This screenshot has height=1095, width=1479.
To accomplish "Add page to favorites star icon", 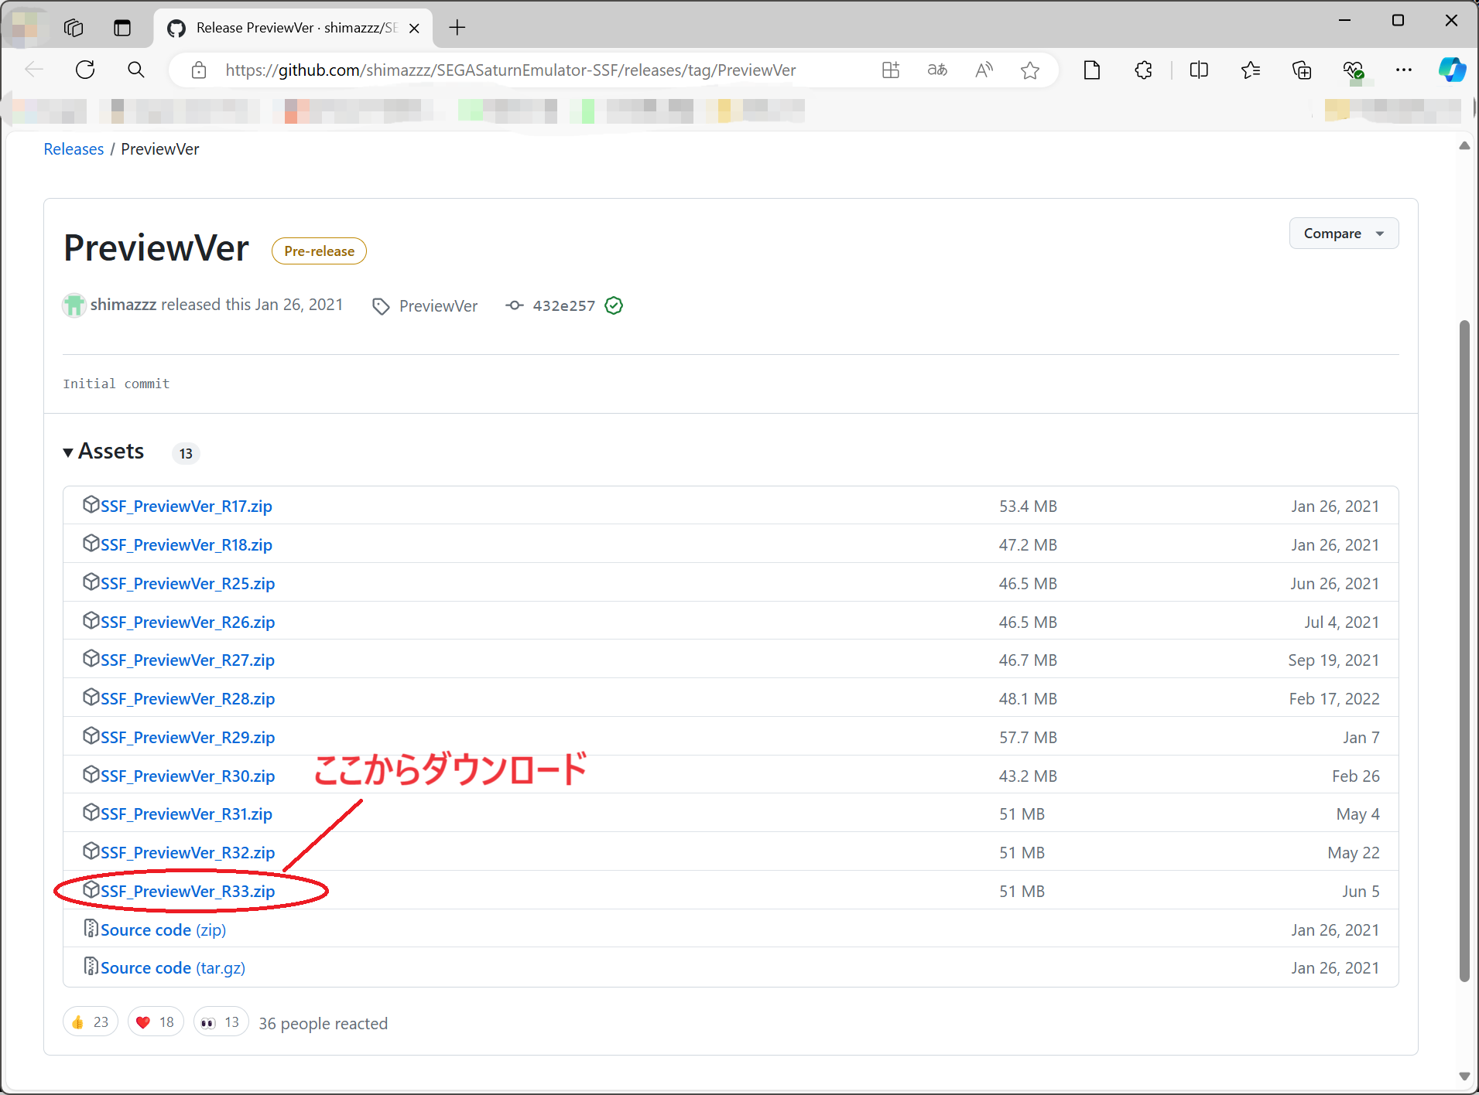I will pos(1030,70).
